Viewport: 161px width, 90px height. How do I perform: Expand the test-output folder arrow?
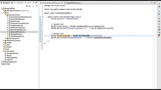pos(4,51)
